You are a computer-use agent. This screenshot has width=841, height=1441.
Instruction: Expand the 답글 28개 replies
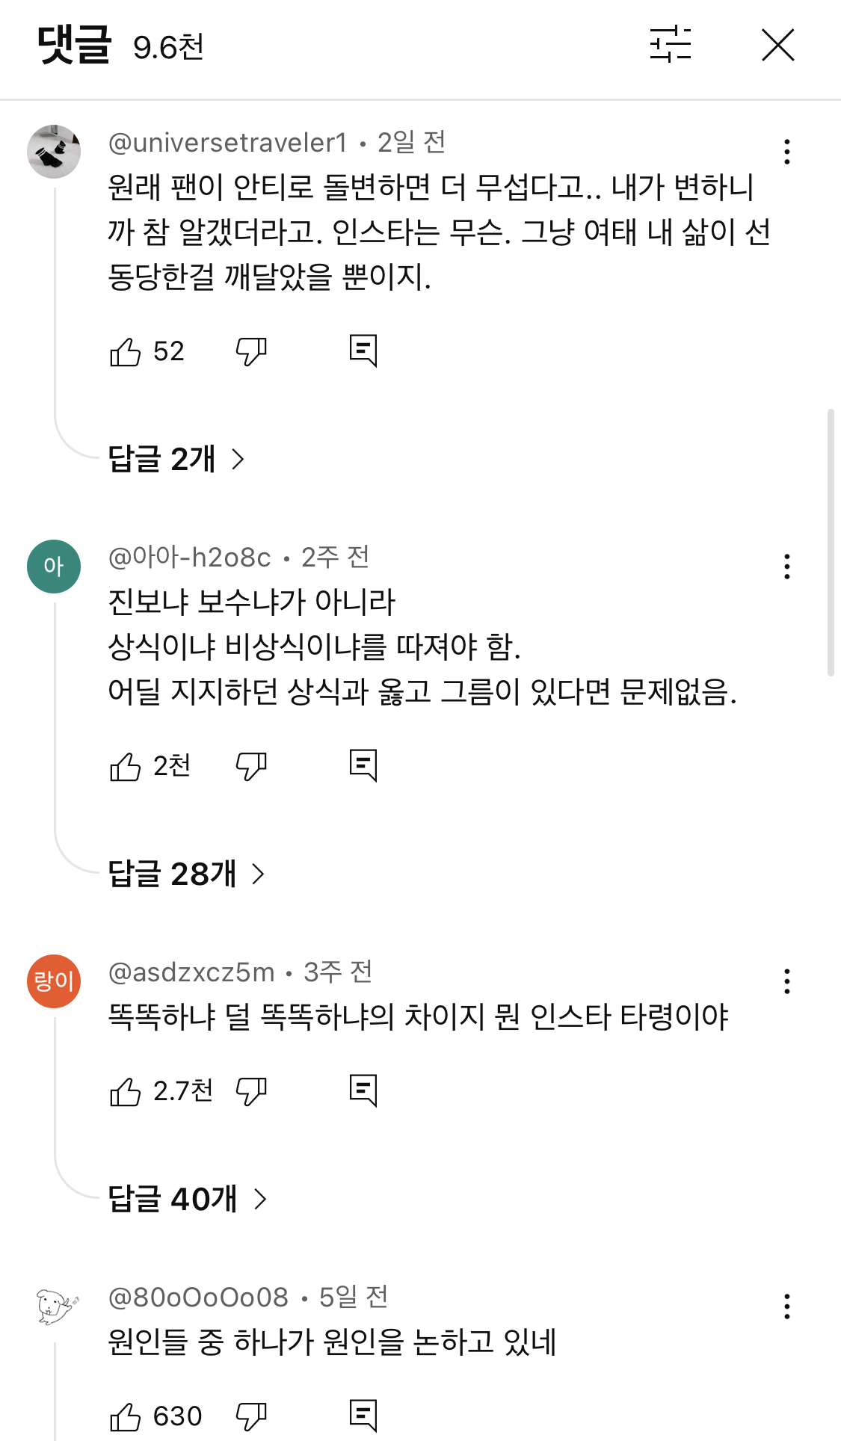click(187, 873)
